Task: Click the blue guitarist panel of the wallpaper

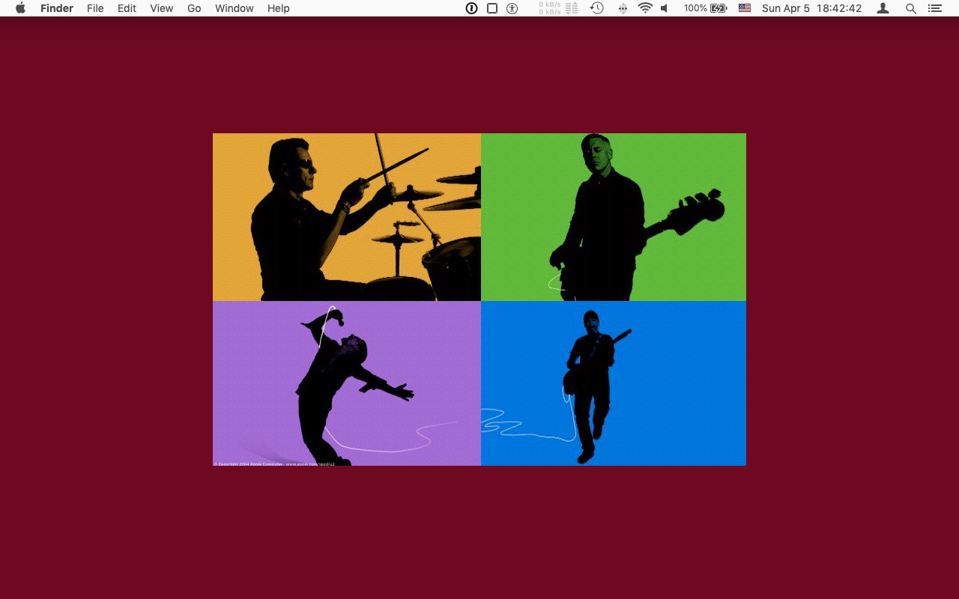Action: click(x=614, y=383)
